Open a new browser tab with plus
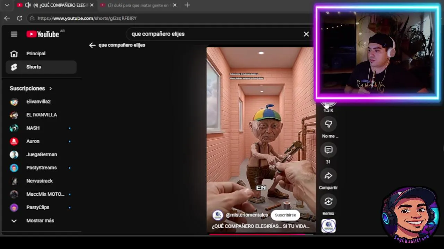 coord(187,5)
